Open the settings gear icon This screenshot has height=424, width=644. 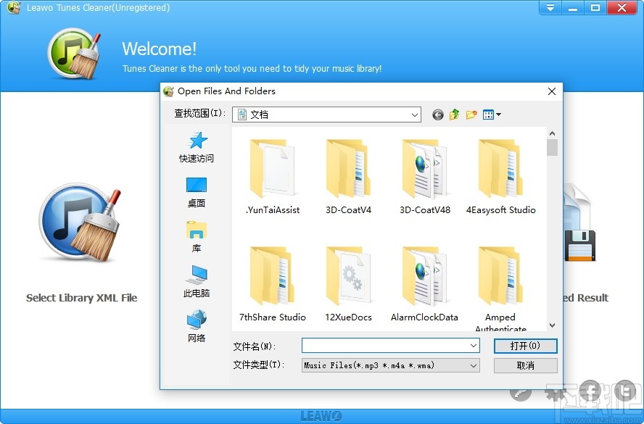click(553, 393)
